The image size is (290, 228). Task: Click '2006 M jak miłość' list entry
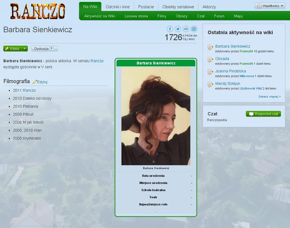28,122
